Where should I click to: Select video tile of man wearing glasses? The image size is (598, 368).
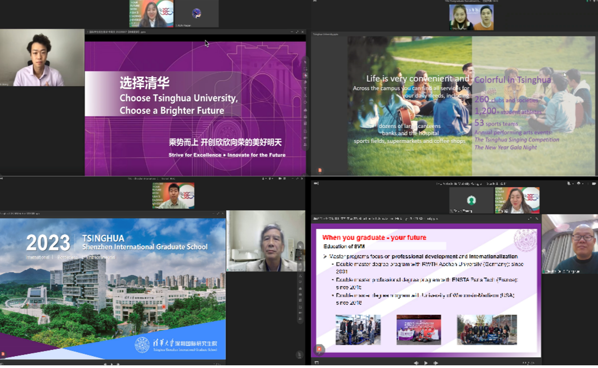tap(570, 244)
